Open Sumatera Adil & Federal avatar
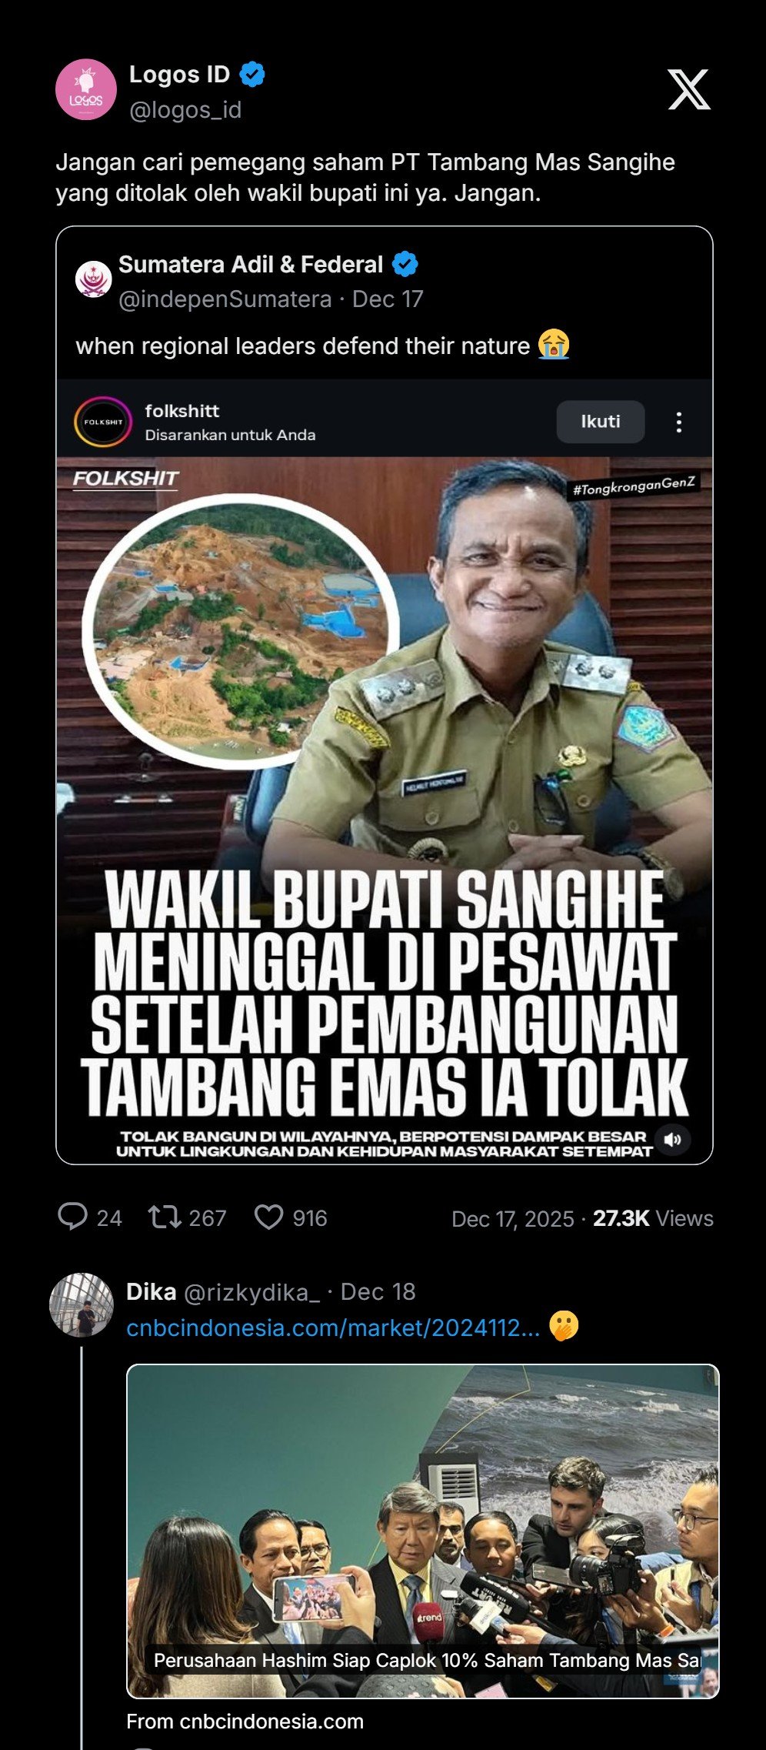Screen dimensions: 766x1750 [x=94, y=279]
